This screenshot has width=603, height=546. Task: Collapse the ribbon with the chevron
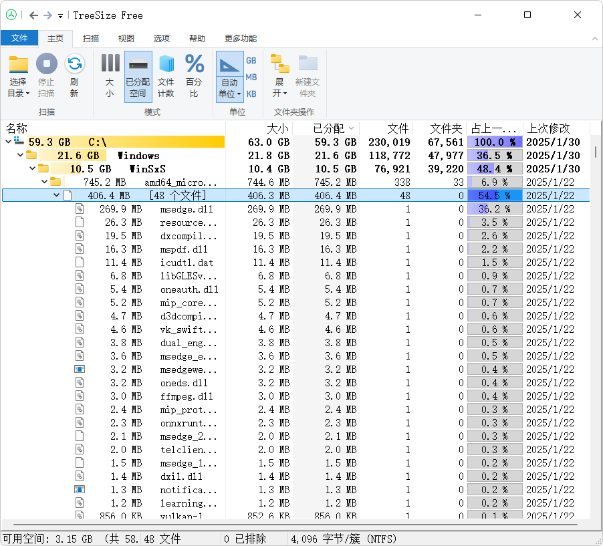(594, 39)
